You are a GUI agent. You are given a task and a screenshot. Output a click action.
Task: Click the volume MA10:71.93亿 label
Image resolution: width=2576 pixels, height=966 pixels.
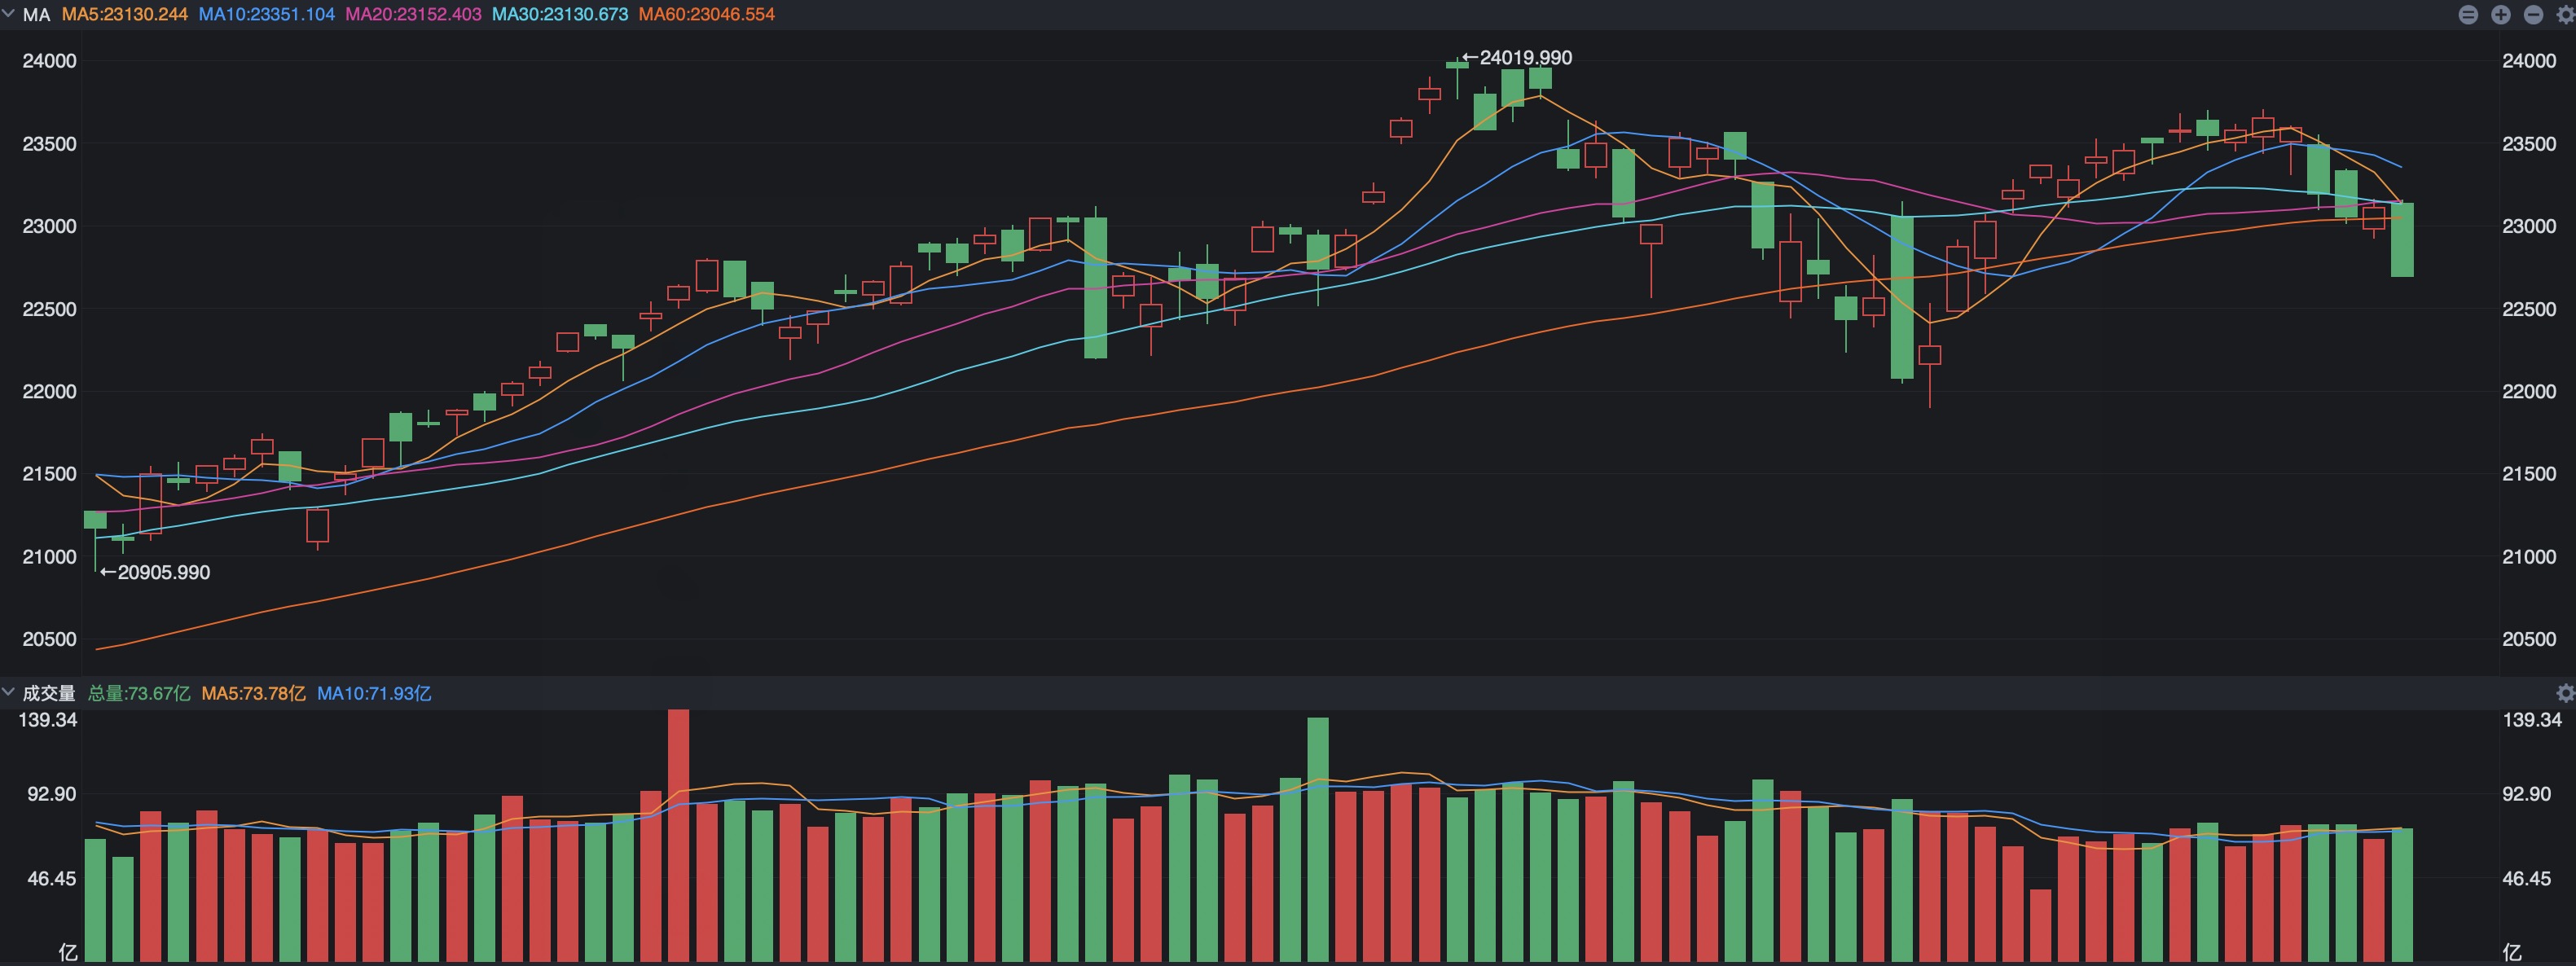374,693
